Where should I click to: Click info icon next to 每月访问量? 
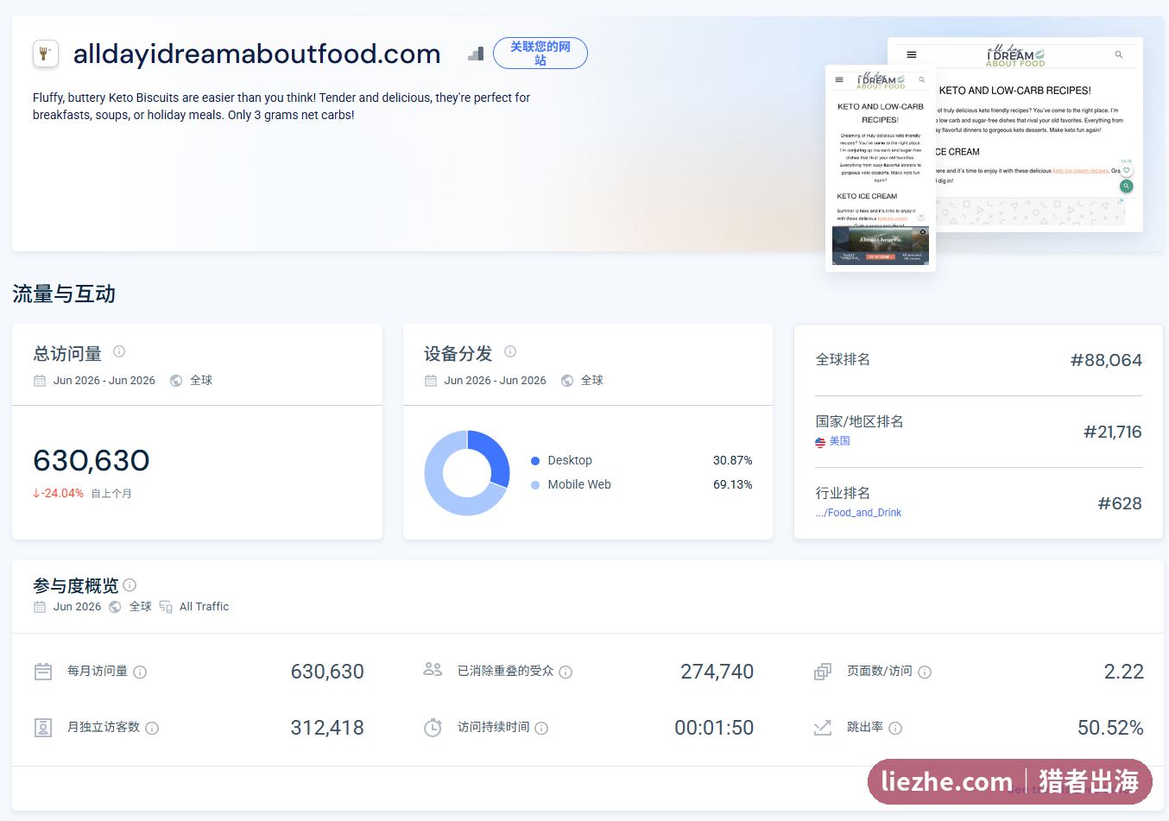[x=140, y=672]
